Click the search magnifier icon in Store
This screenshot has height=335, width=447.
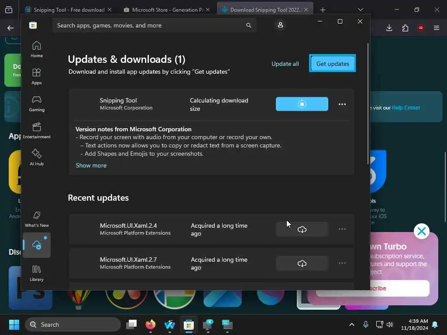point(248,25)
